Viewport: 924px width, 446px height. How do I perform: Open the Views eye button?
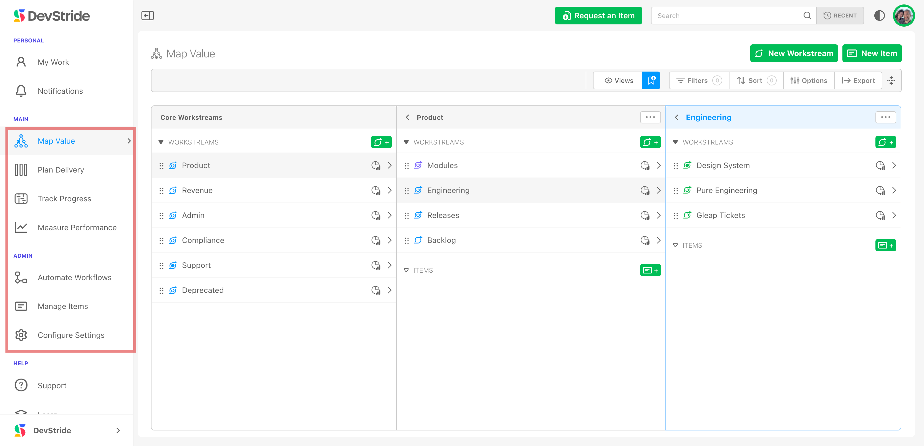coord(618,80)
